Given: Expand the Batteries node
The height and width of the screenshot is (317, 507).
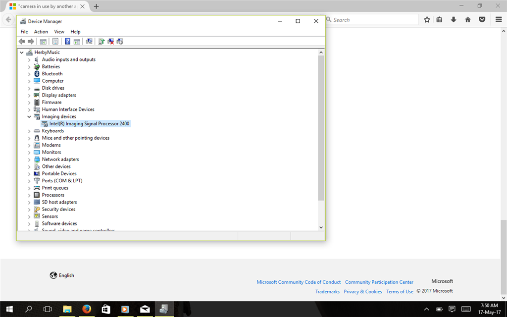Looking at the screenshot, I should tap(29, 67).
